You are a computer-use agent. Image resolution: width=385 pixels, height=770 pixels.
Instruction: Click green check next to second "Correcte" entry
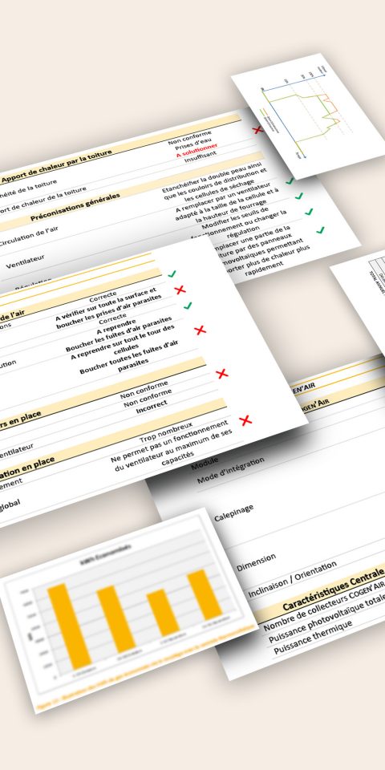[188, 306]
